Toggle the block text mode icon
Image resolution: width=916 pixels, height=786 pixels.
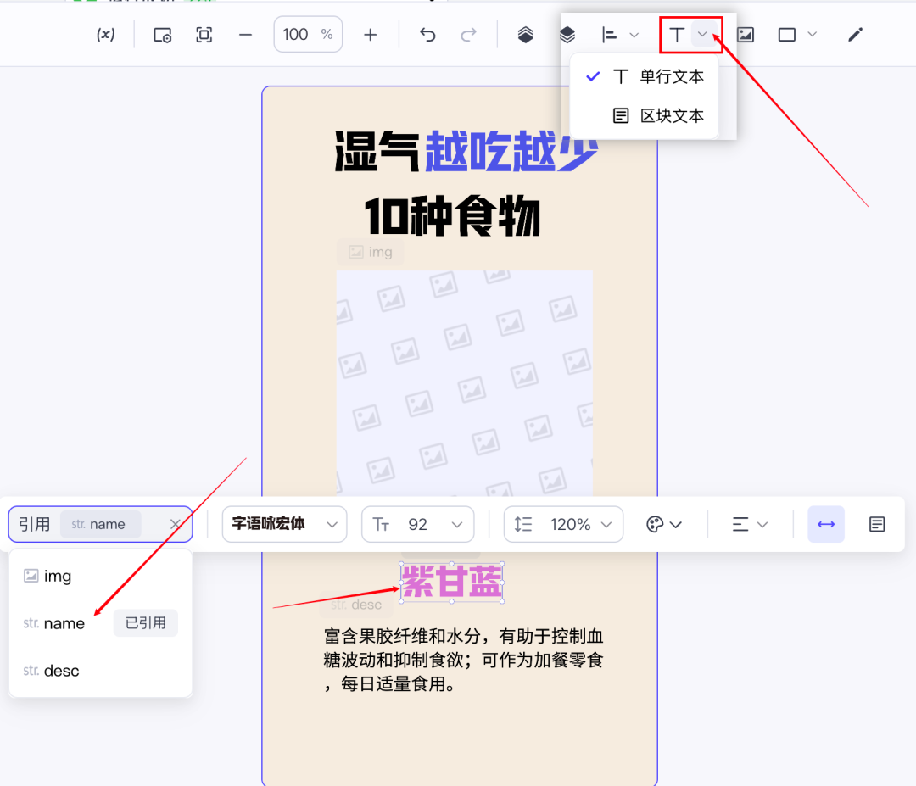pos(877,525)
